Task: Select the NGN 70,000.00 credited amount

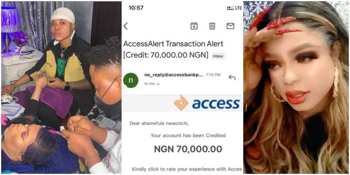Action: (188, 149)
